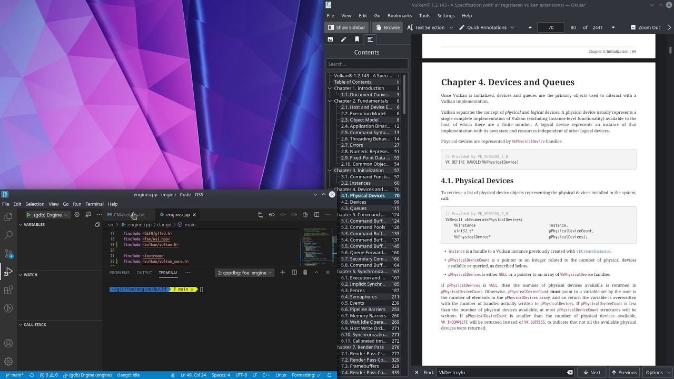The image size is (674, 379).
Task: Open Okular Bookmarks menu
Action: click(x=400, y=16)
